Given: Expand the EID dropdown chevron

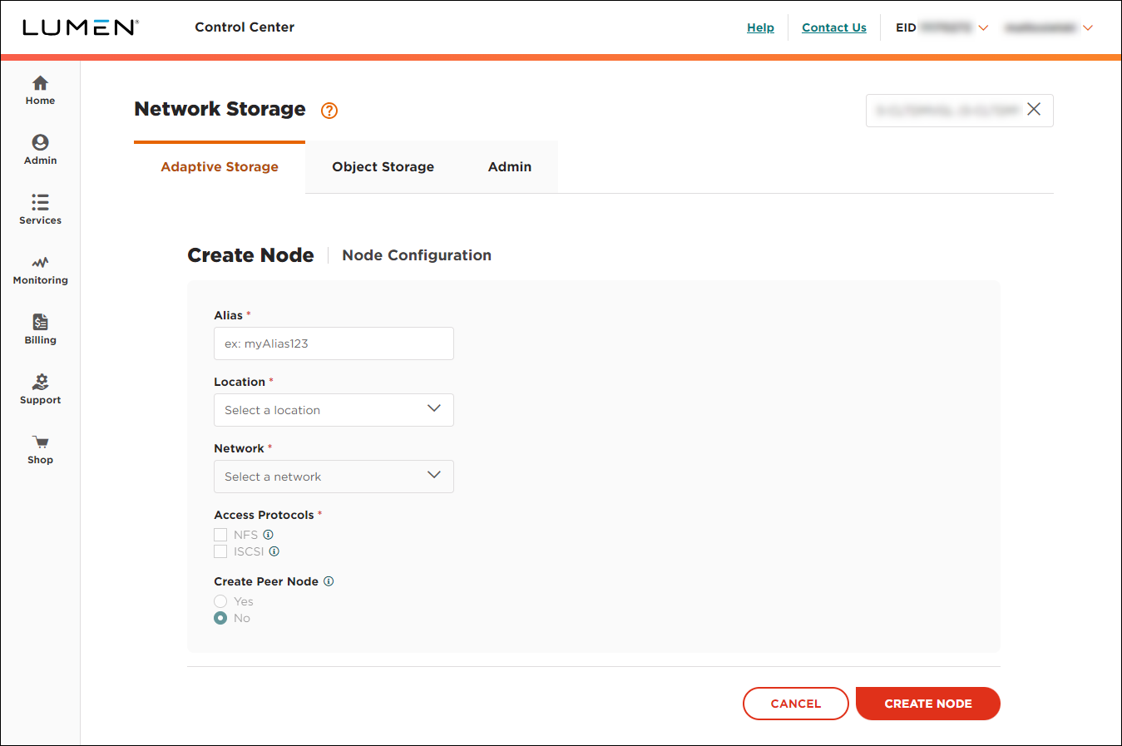Looking at the screenshot, I should 983,28.
